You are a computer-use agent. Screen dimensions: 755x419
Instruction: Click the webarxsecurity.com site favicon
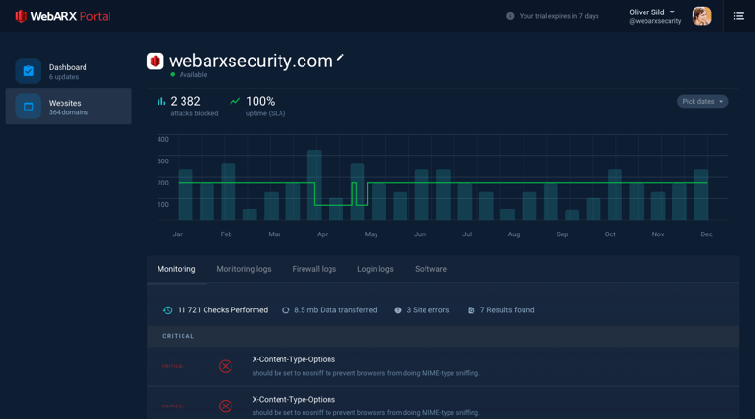[155, 62]
